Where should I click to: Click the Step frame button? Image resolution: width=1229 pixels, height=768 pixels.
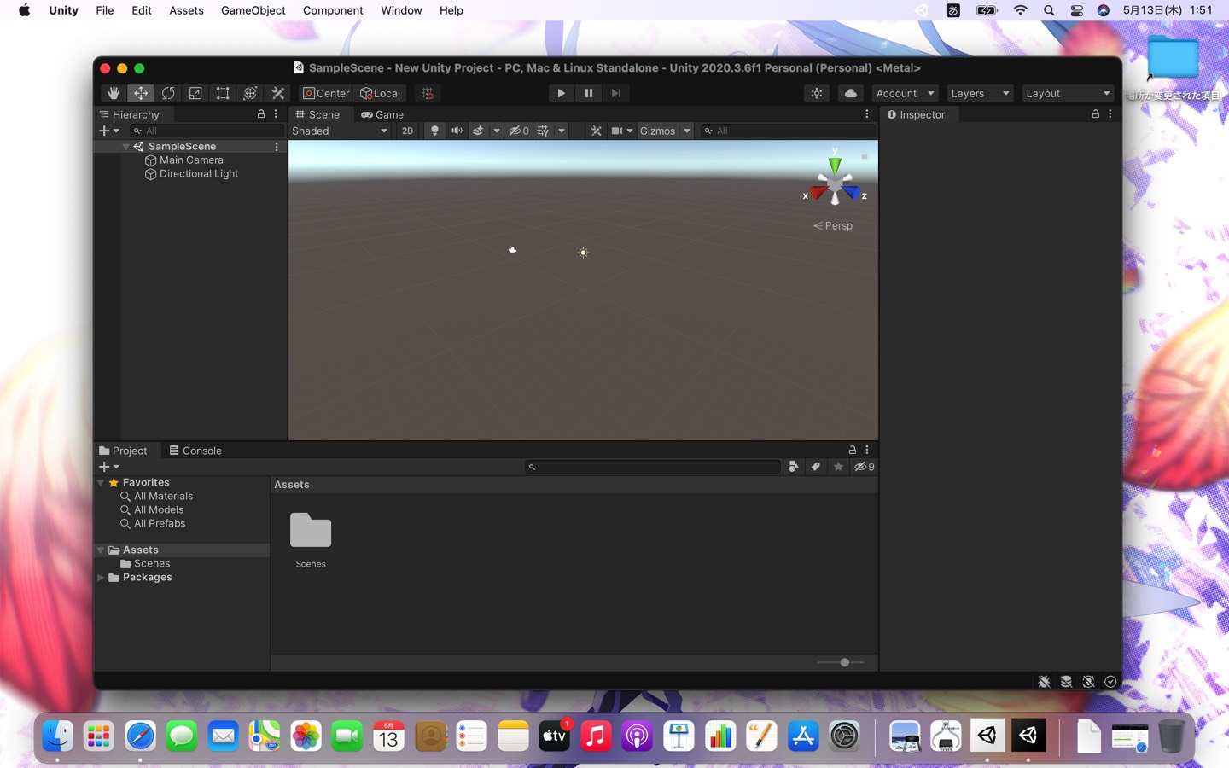(615, 93)
